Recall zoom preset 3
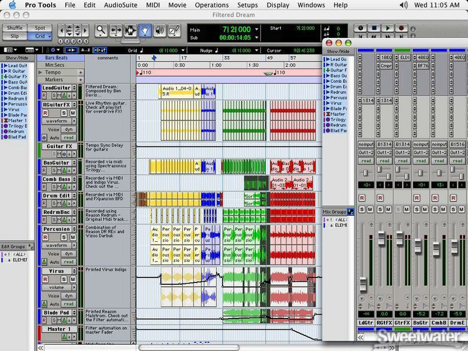Screen dimensions: 468x351 [x=74, y=41]
